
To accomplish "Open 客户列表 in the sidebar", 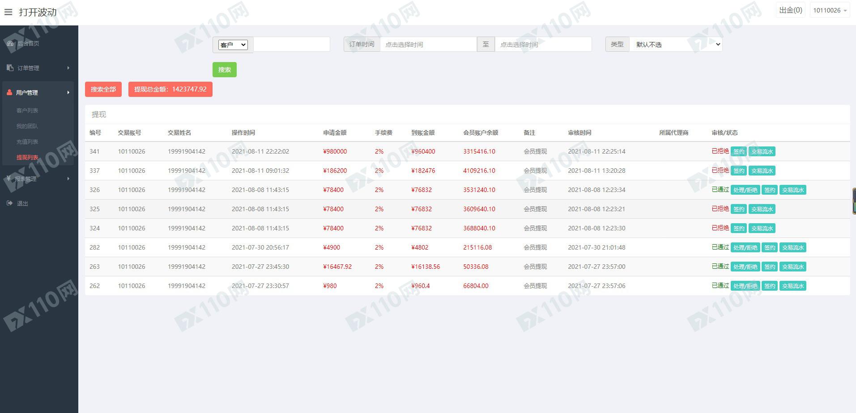I will [27, 110].
